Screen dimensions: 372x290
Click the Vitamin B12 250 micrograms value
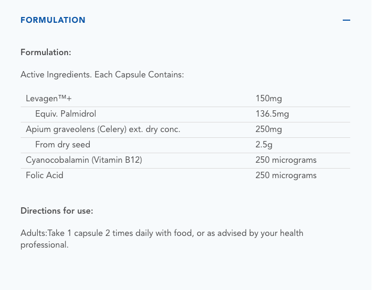point(286,160)
